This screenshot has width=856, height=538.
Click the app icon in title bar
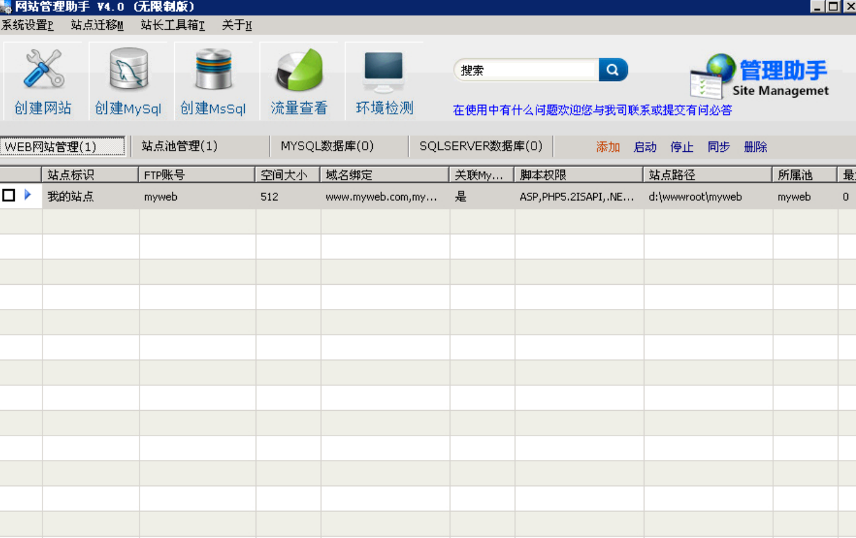(6, 7)
